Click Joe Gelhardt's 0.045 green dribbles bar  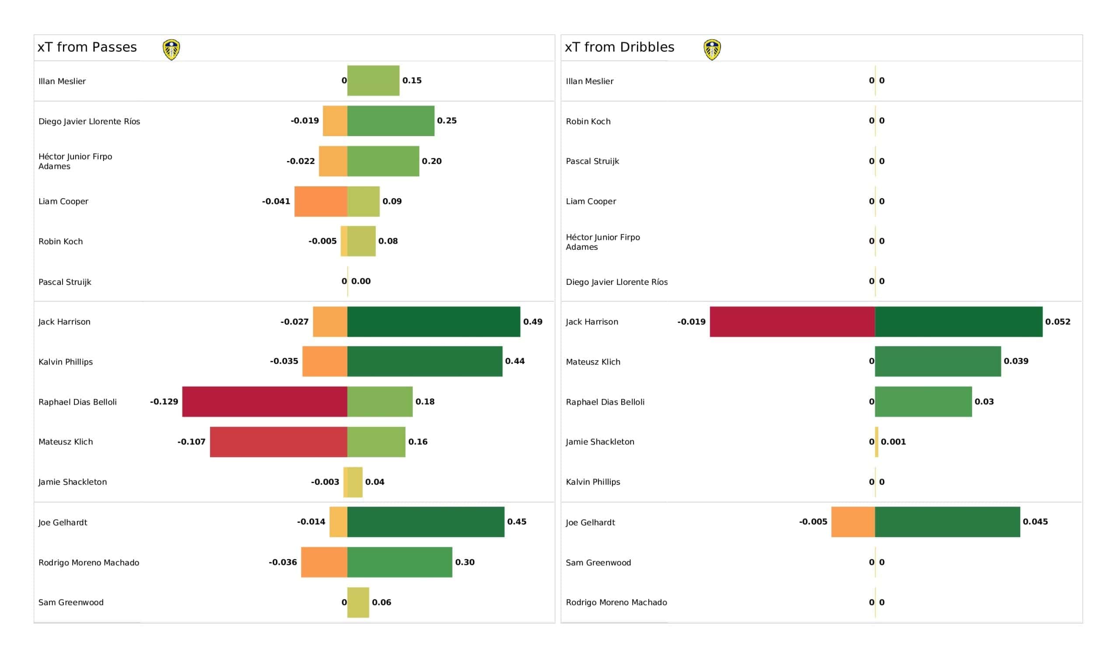tap(948, 522)
